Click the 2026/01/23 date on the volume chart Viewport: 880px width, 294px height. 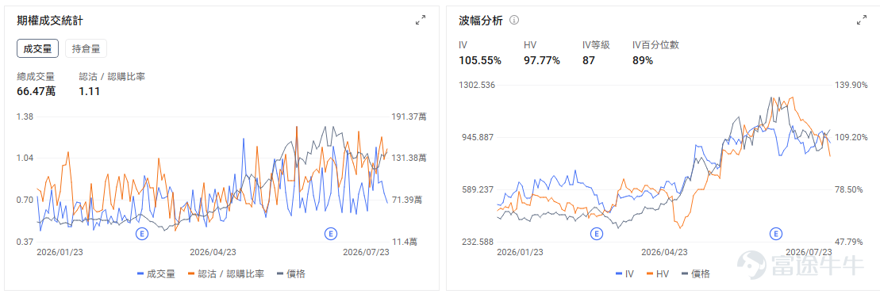[x=60, y=252]
